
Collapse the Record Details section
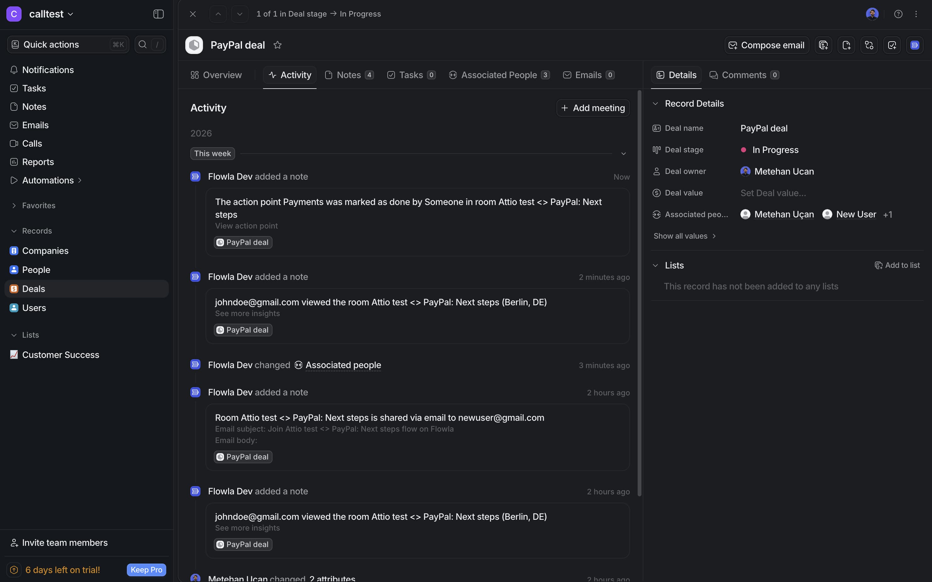pyautogui.click(x=655, y=104)
